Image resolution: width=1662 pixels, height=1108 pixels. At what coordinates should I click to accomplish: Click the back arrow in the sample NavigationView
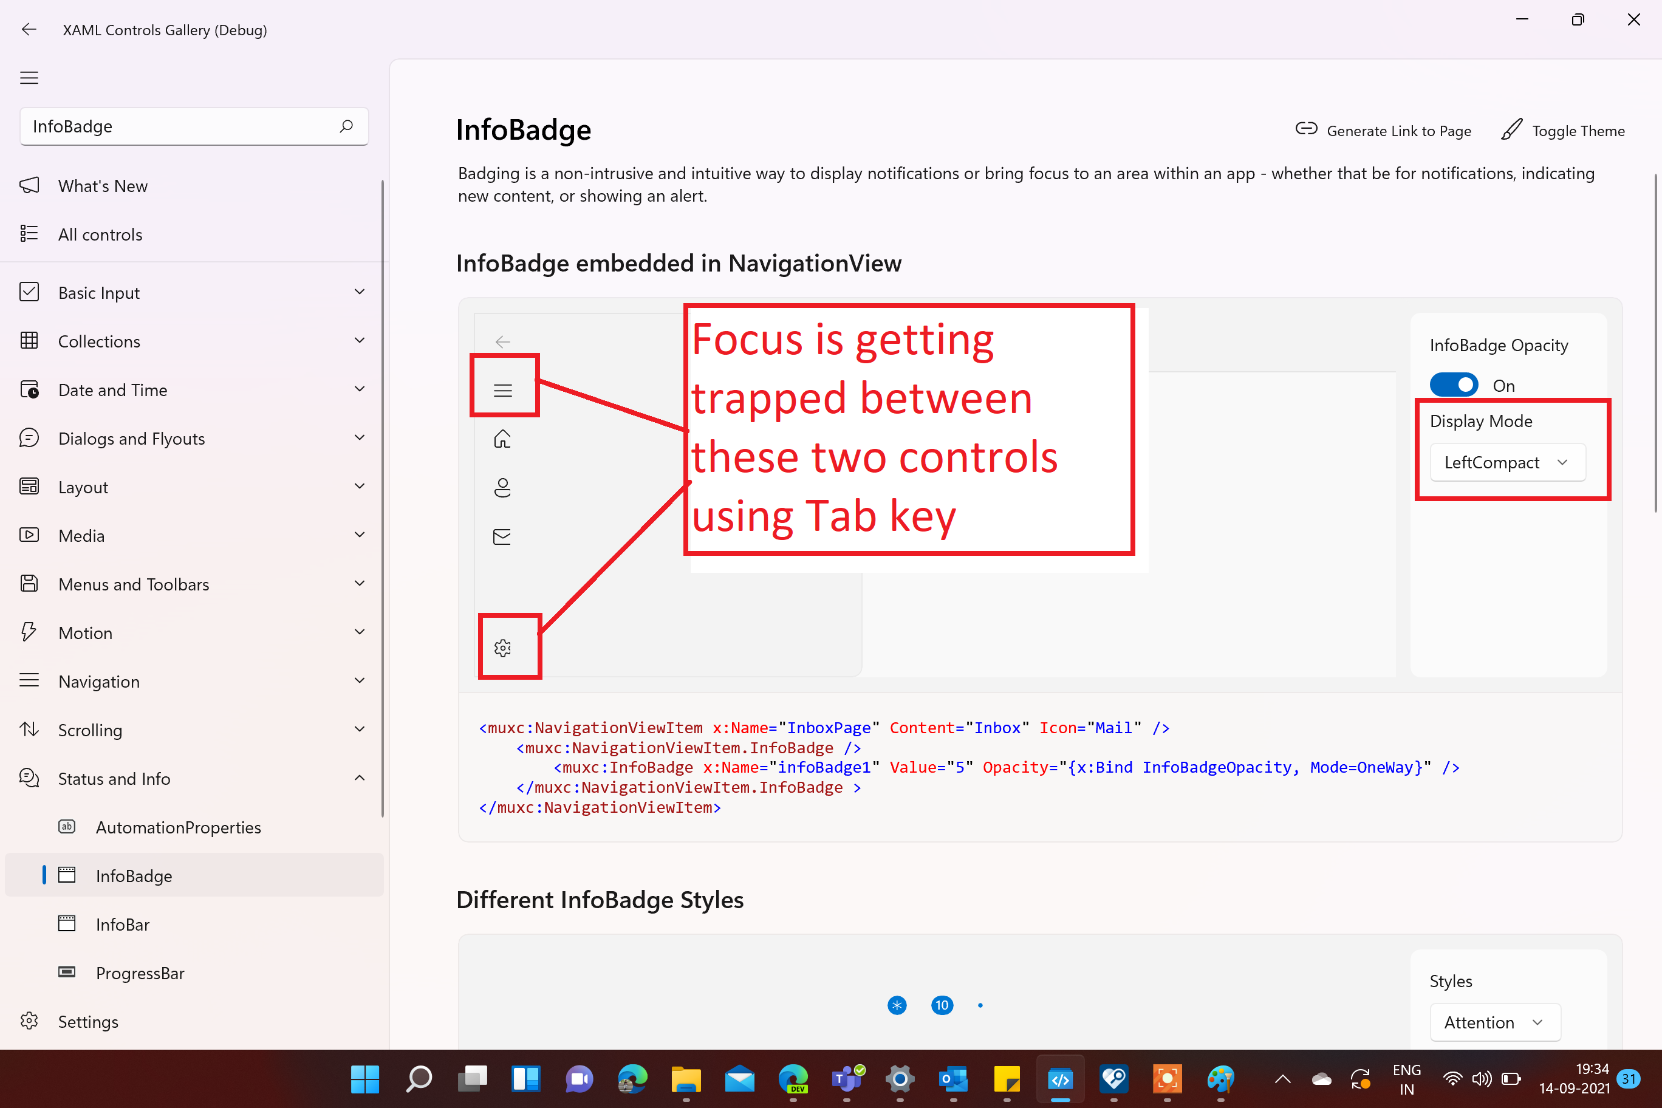click(x=502, y=341)
